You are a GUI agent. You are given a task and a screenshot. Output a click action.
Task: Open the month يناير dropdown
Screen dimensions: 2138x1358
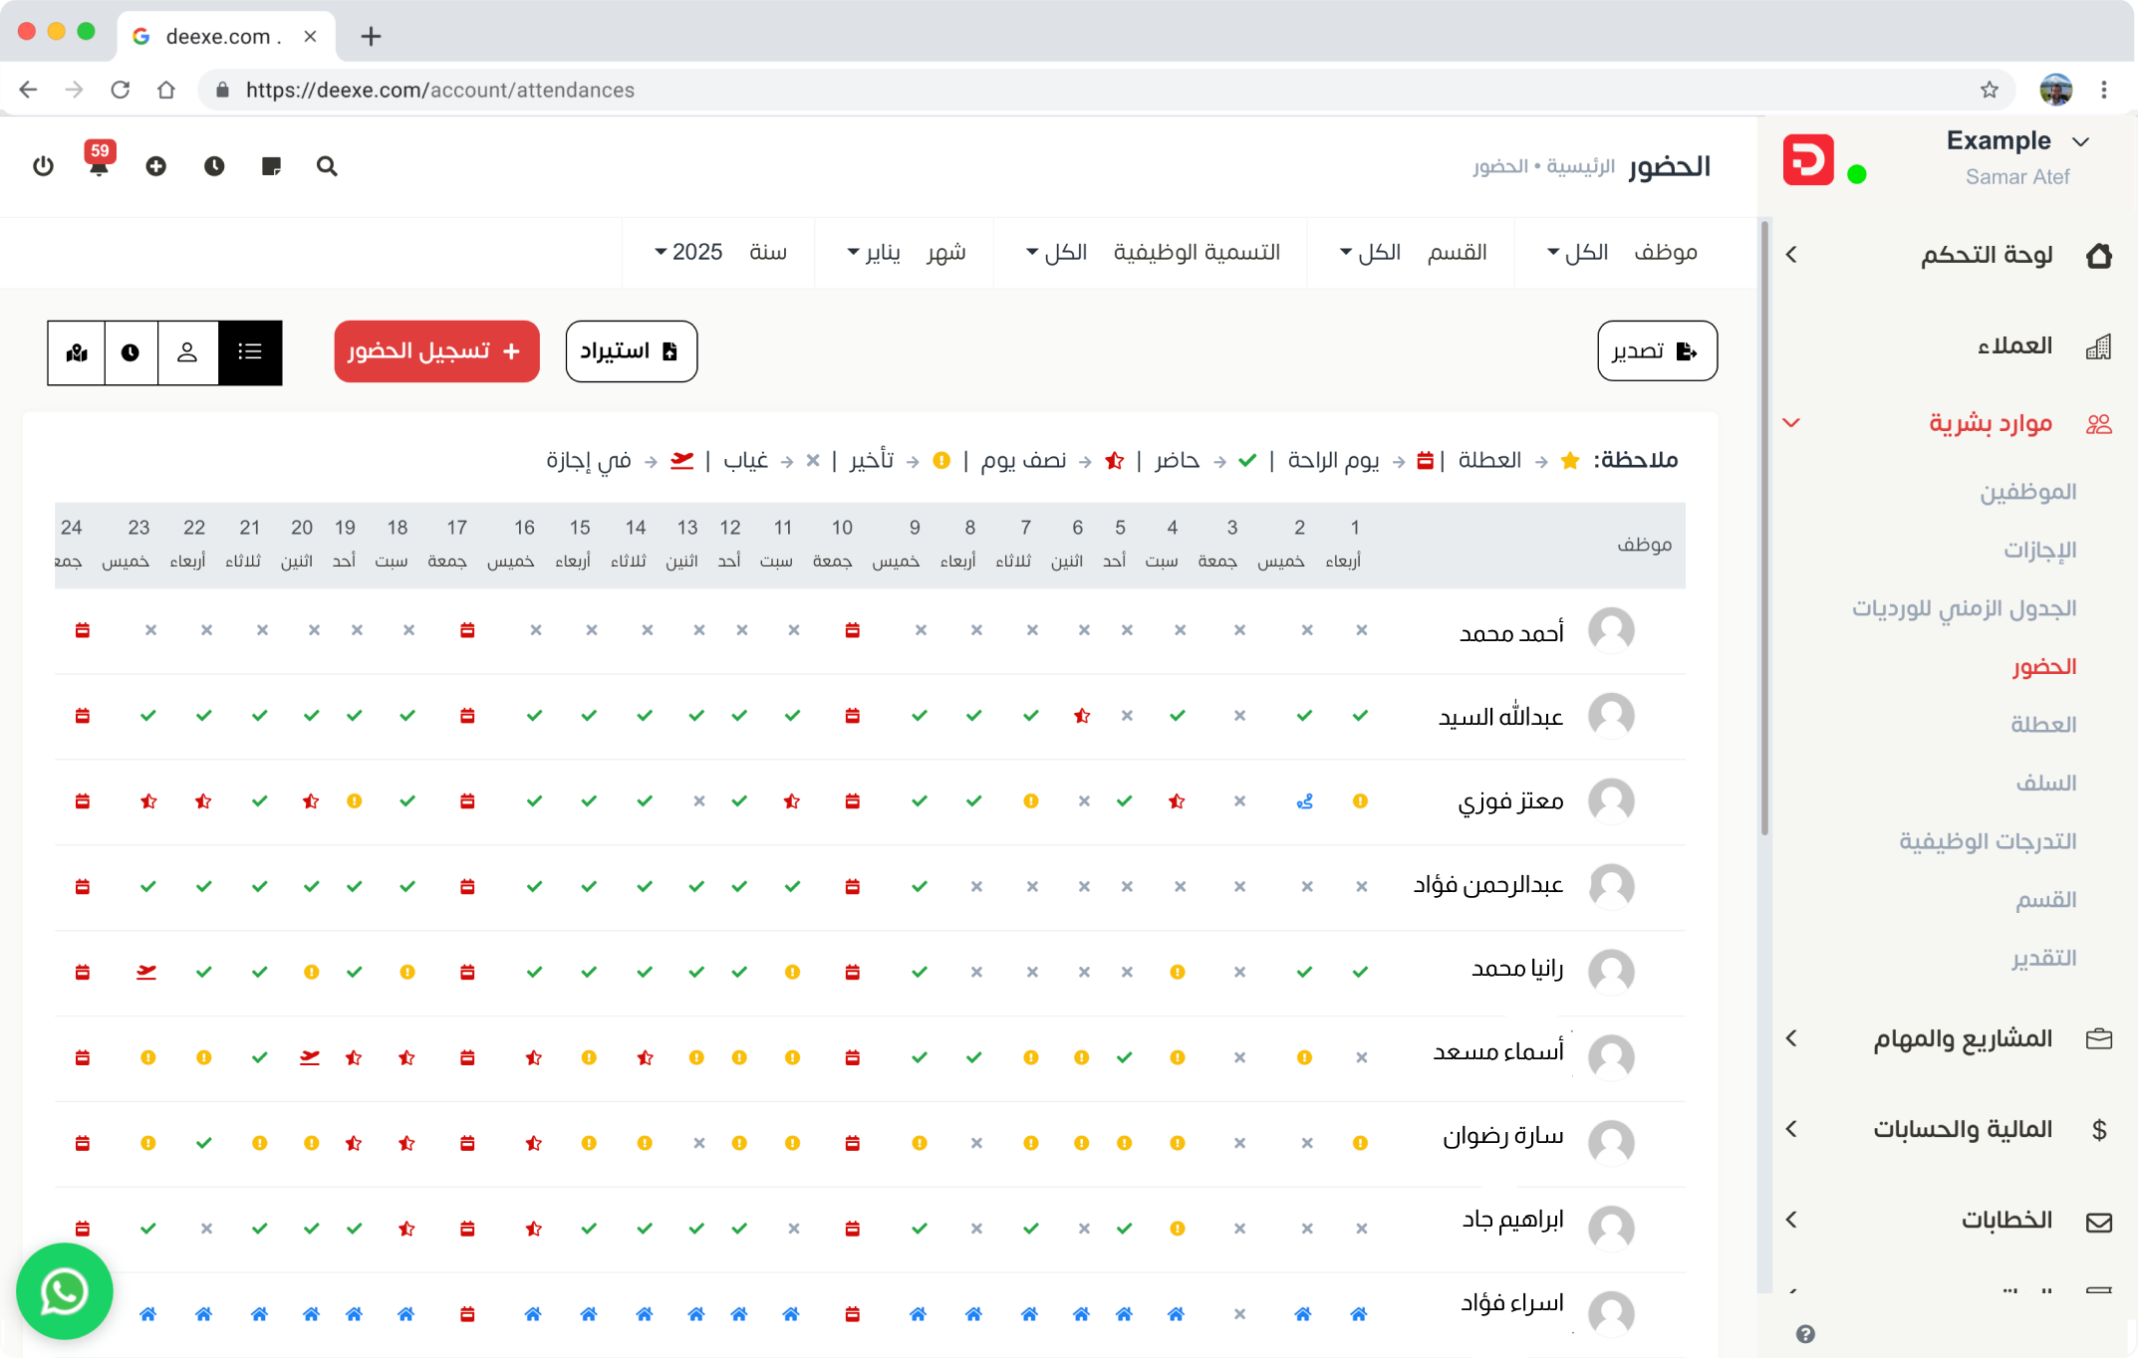point(873,252)
